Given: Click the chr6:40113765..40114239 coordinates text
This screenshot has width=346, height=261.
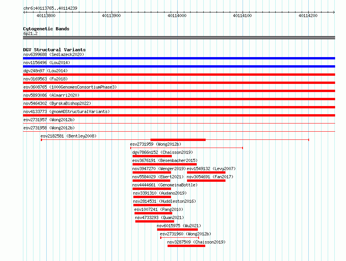Looking at the screenshot, I should tap(50, 8).
